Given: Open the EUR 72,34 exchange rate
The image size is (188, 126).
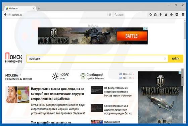Looking at the screenshot, I should point(126,78).
